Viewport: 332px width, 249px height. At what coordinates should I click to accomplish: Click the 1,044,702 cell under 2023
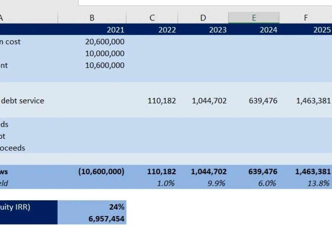point(209,101)
